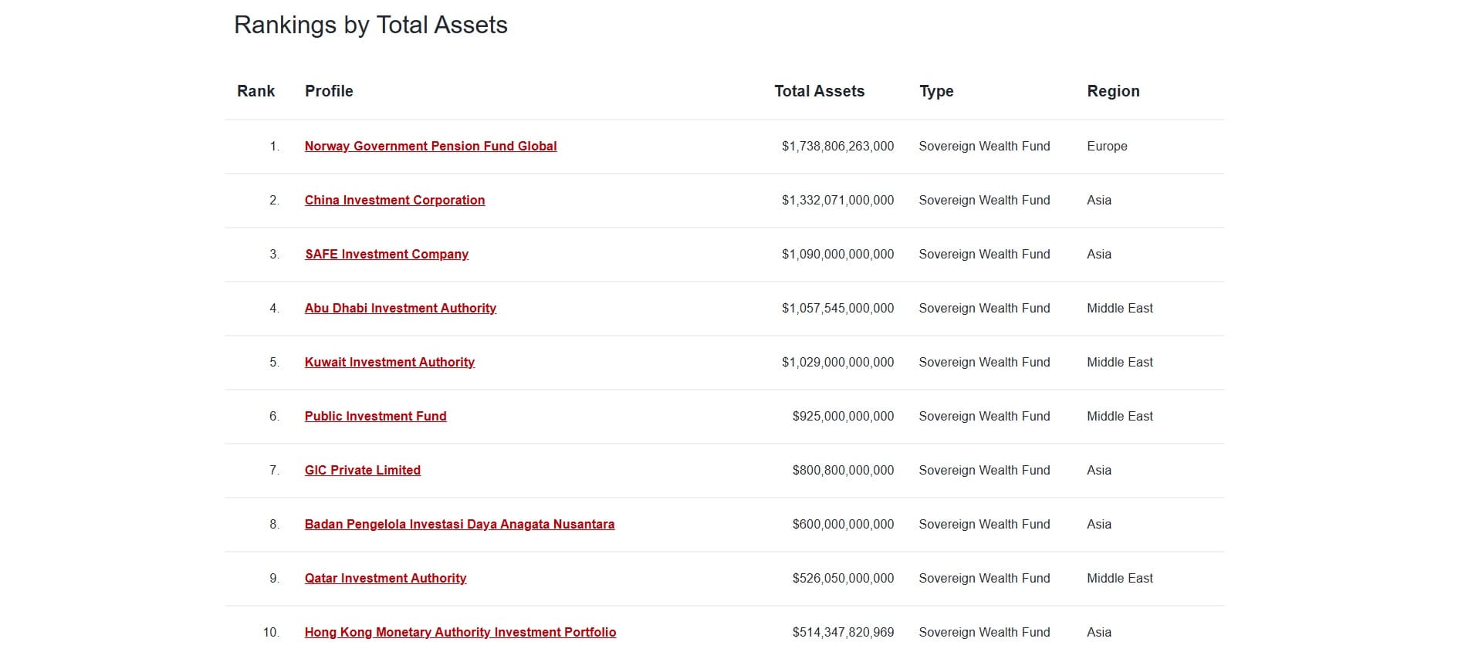The image size is (1458, 652).
Task: Open China Investment Corporation profile link
Action: pos(394,200)
